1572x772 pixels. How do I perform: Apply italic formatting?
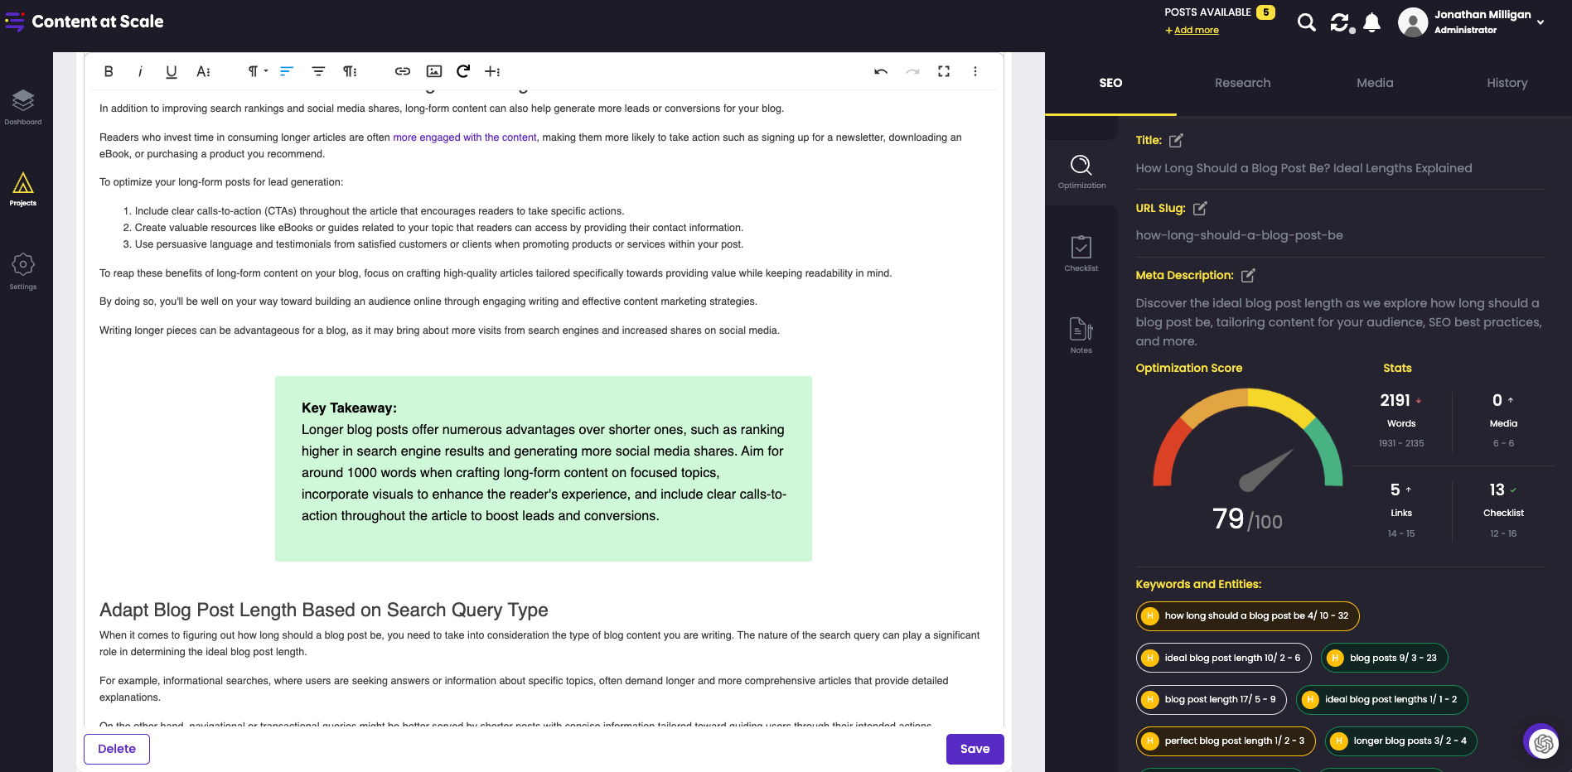pyautogui.click(x=139, y=71)
